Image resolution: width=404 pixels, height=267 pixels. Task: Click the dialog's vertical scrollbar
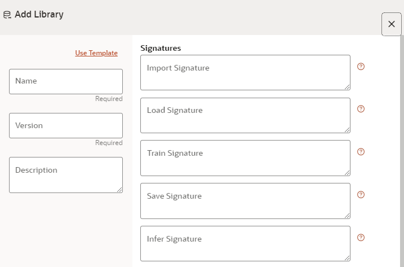point(402,151)
